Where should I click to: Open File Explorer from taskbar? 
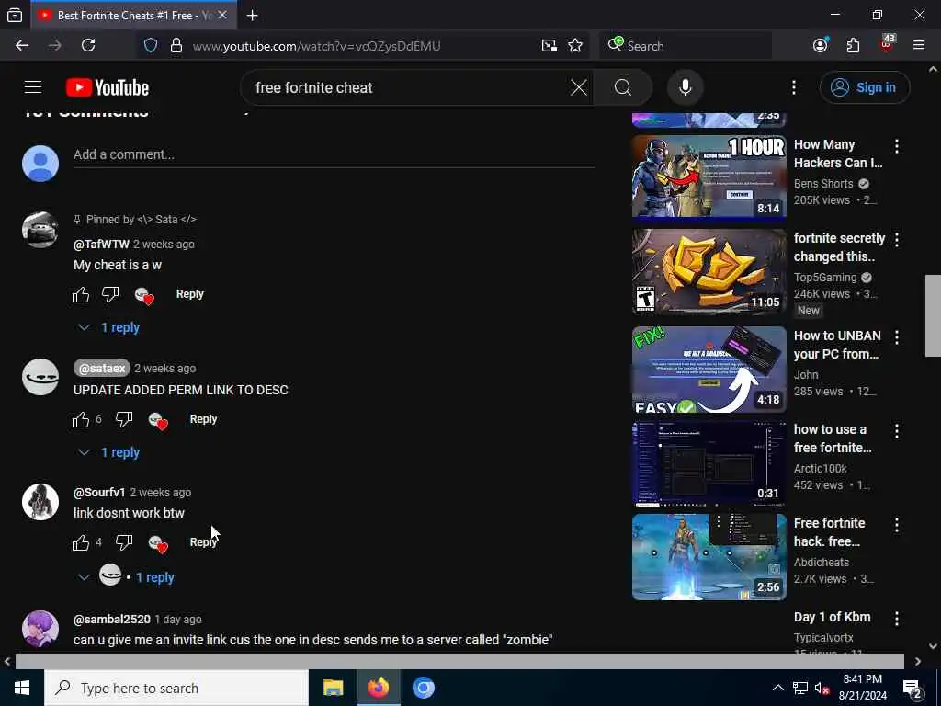[x=333, y=688]
